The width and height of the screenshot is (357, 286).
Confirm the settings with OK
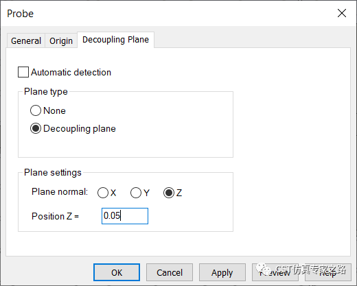[x=117, y=272]
